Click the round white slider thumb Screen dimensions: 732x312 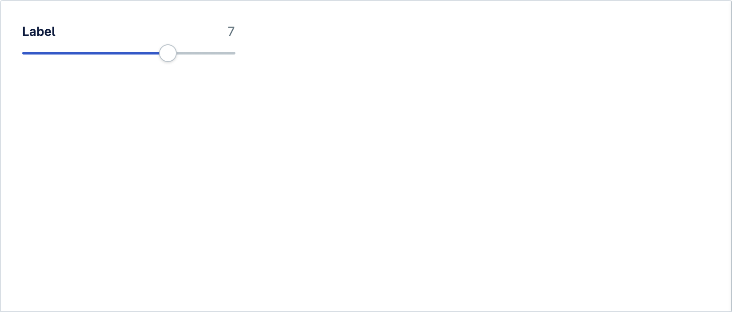click(x=168, y=53)
